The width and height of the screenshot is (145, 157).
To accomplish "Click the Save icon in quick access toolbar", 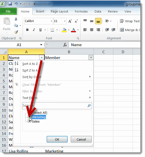I will click(x=10, y=4).
